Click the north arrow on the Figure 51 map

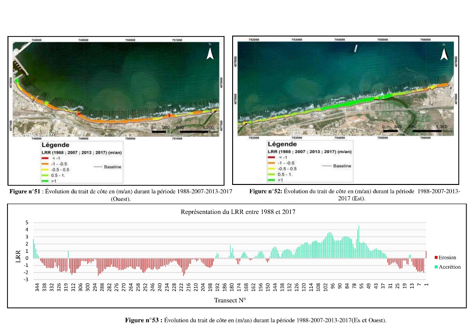click(x=210, y=52)
